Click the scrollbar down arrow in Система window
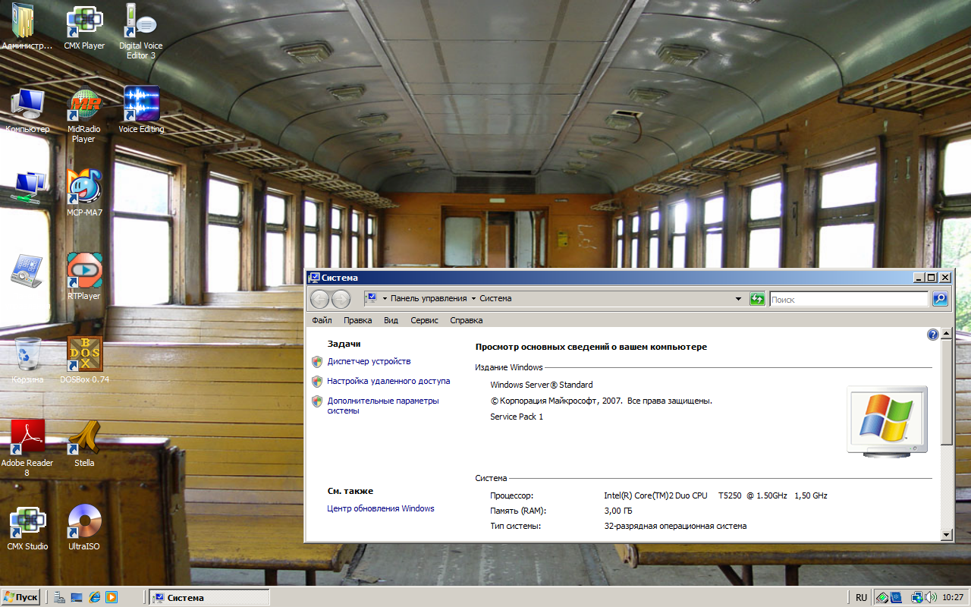This screenshot has width=971, height=607. click(946, 535)
